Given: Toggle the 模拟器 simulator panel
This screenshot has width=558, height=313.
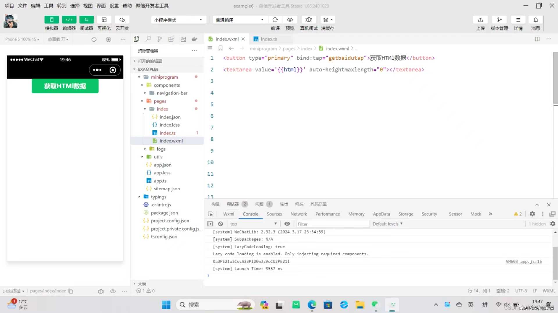Looking at the screenshot, I should tap(51, 20).
